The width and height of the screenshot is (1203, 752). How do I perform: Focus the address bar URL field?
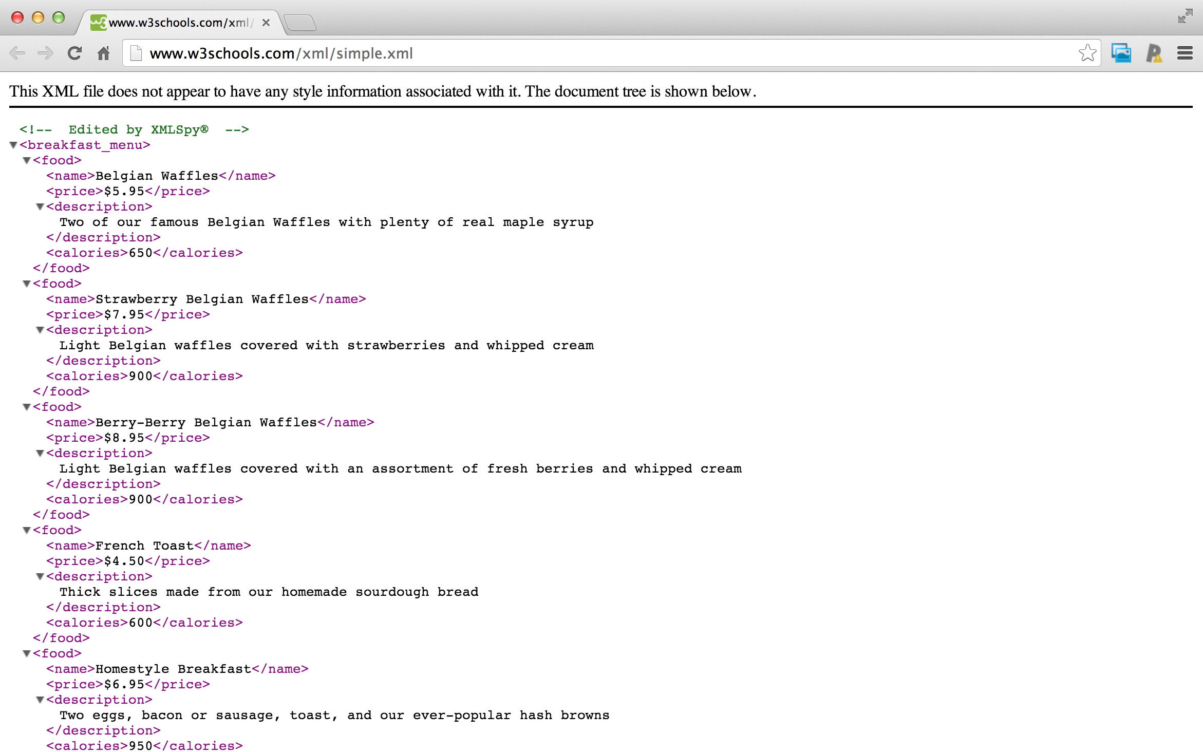(611, 53)
